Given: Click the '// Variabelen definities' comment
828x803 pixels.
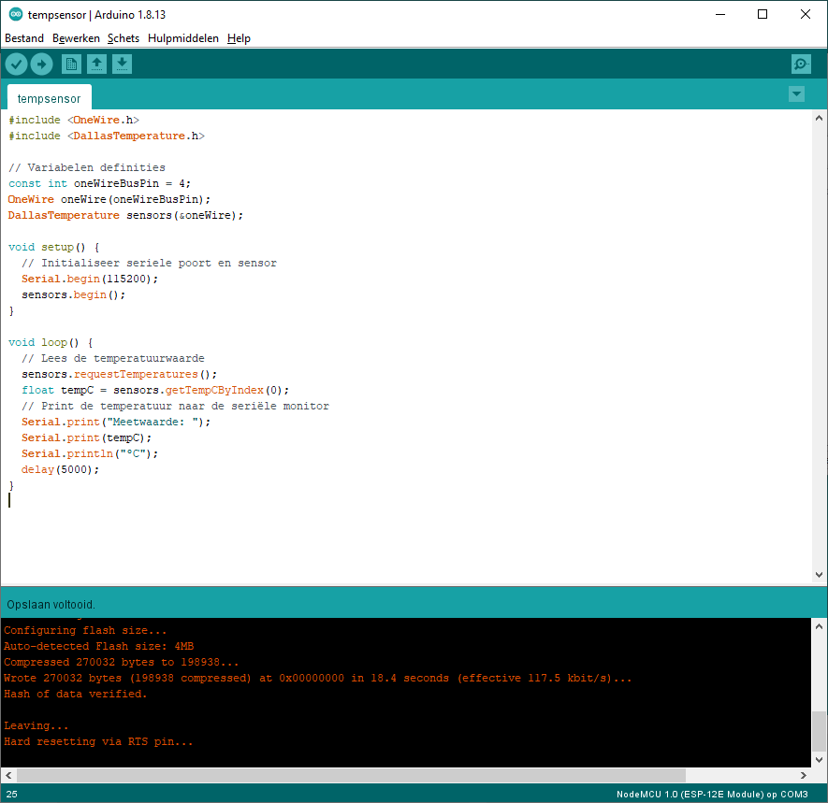Looking at the screenshot, I should coord(87,167).
